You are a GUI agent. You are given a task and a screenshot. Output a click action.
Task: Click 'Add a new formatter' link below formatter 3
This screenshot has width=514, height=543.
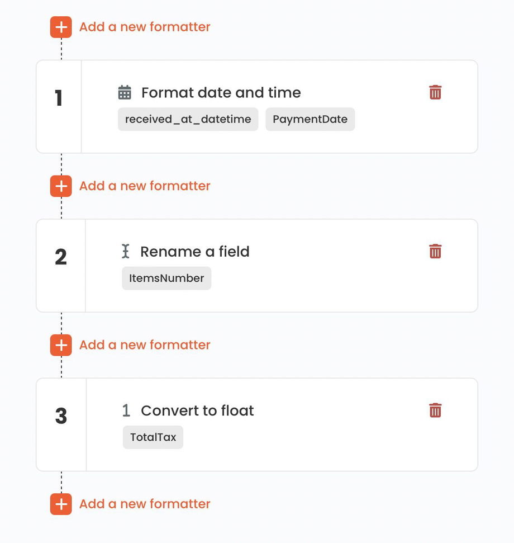click(x=145, y=504)
